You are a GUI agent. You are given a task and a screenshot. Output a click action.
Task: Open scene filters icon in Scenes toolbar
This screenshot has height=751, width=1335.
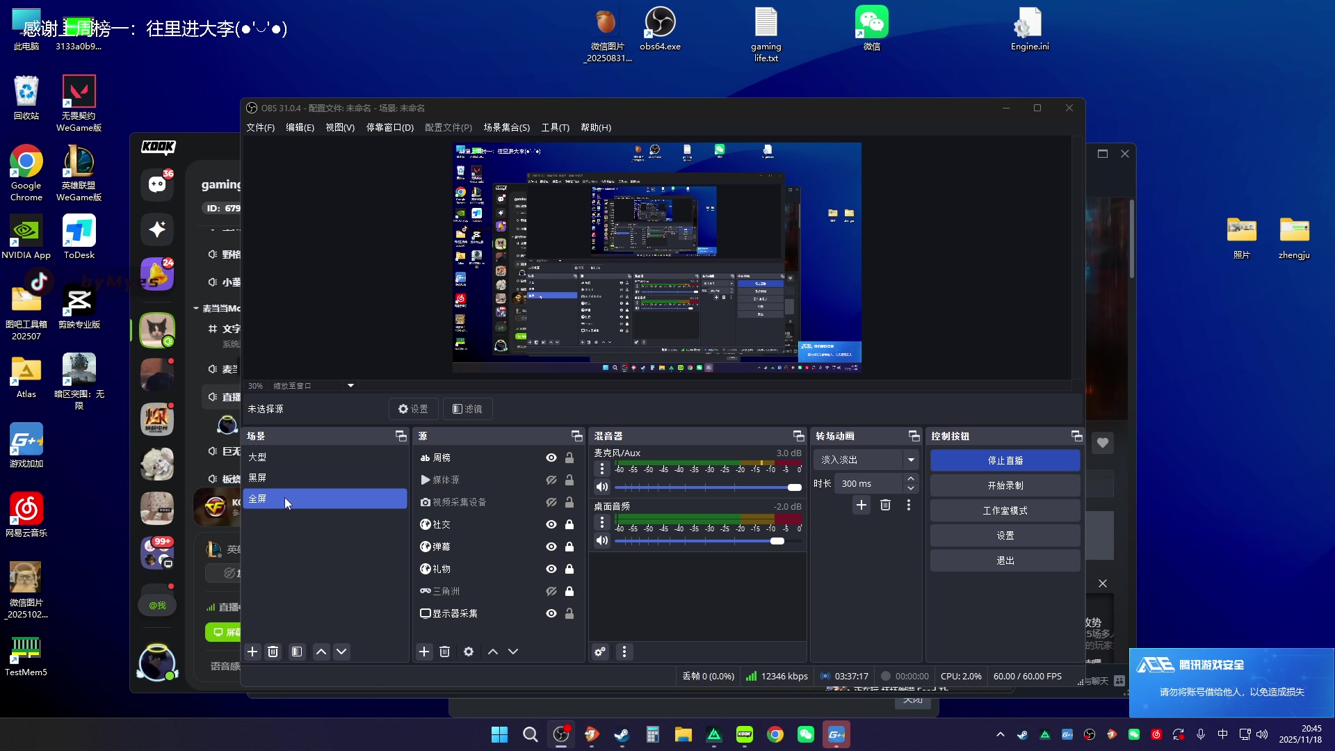click(297, 652)
